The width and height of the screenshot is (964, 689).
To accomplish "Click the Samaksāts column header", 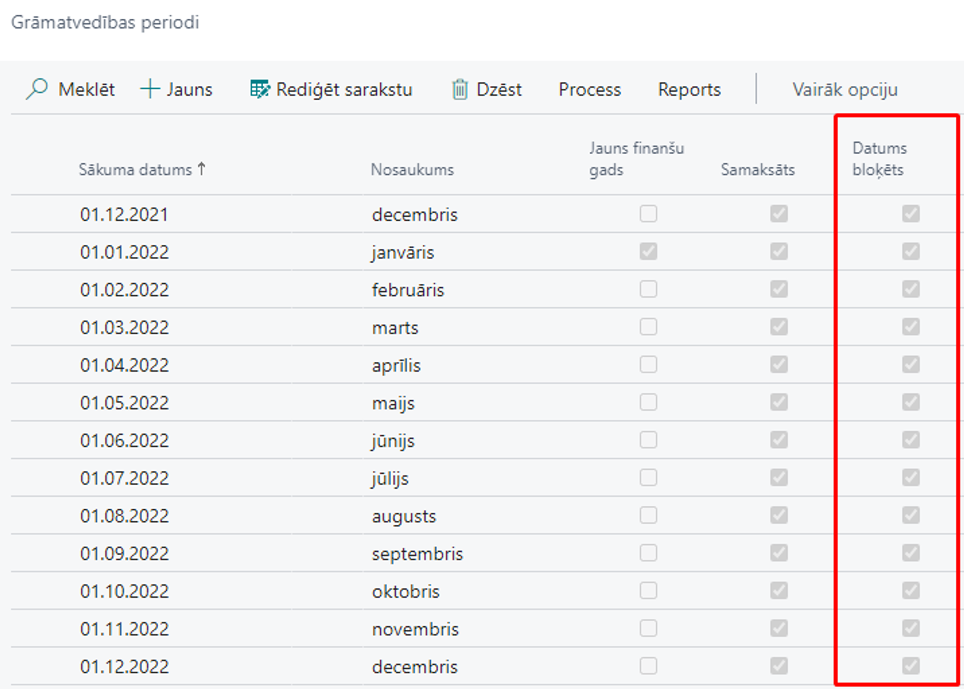I will tap(758, 170).
